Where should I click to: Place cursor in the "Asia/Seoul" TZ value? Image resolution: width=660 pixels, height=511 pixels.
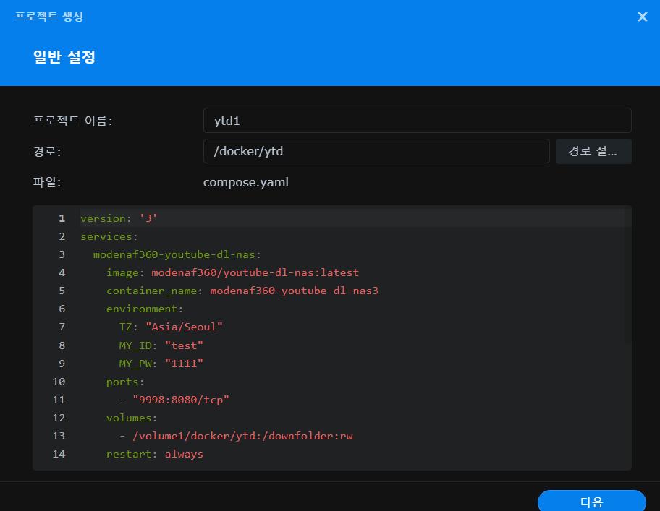pos(184,327)
